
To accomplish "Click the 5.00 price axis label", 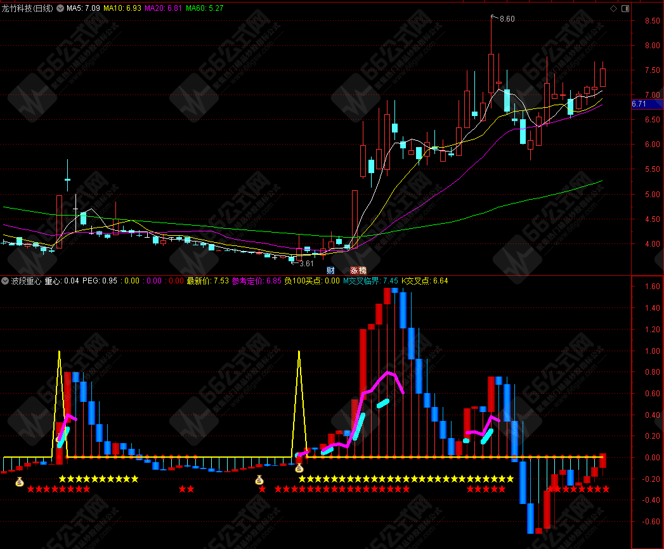I will point(652,194).
